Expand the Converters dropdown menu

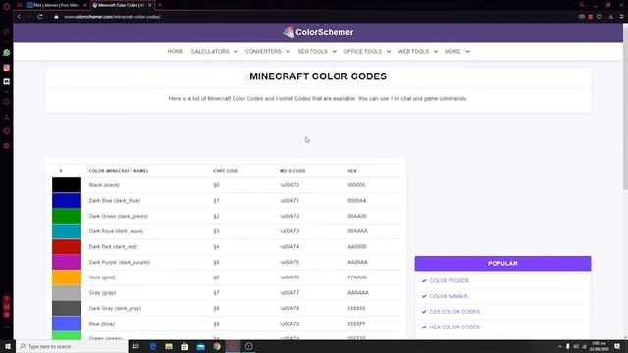[x=268, y=52]
